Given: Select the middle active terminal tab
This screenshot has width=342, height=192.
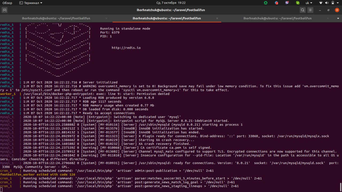Looking at the screenshot, I should click(x=167, y=18).
